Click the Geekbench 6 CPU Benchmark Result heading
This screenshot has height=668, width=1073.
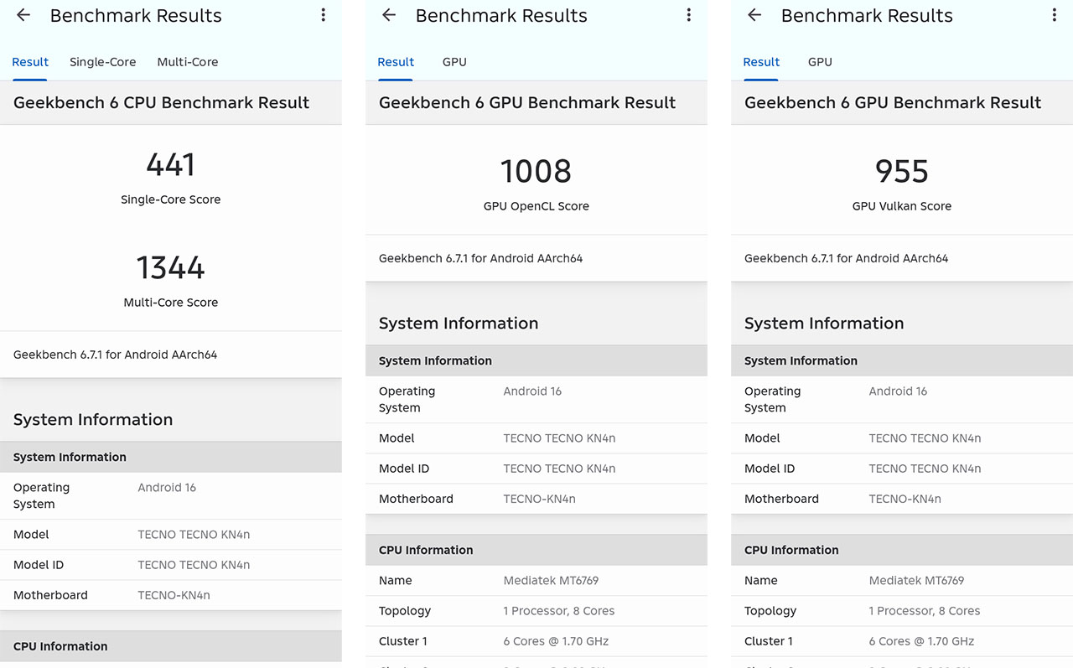click(x=161, y=103)
